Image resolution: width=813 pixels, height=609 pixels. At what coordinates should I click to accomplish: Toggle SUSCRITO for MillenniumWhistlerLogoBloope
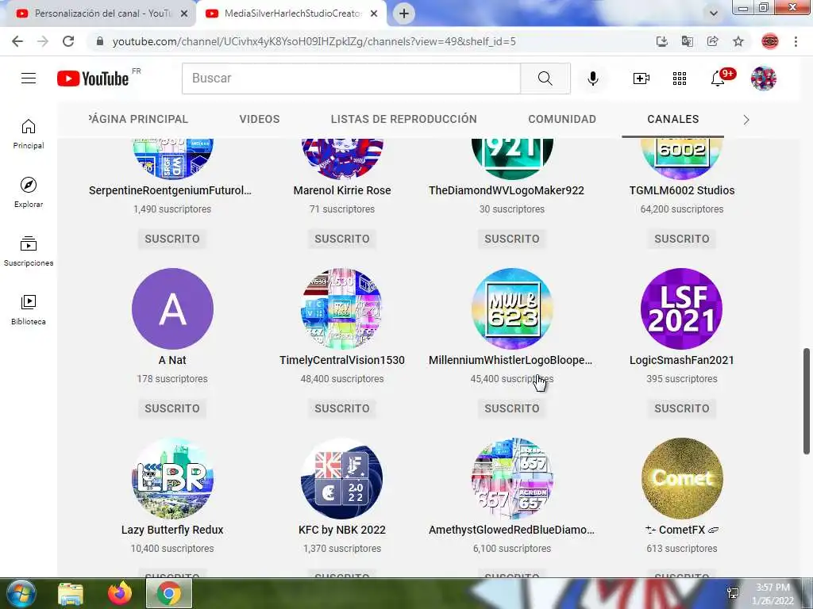tap(512, 408)
